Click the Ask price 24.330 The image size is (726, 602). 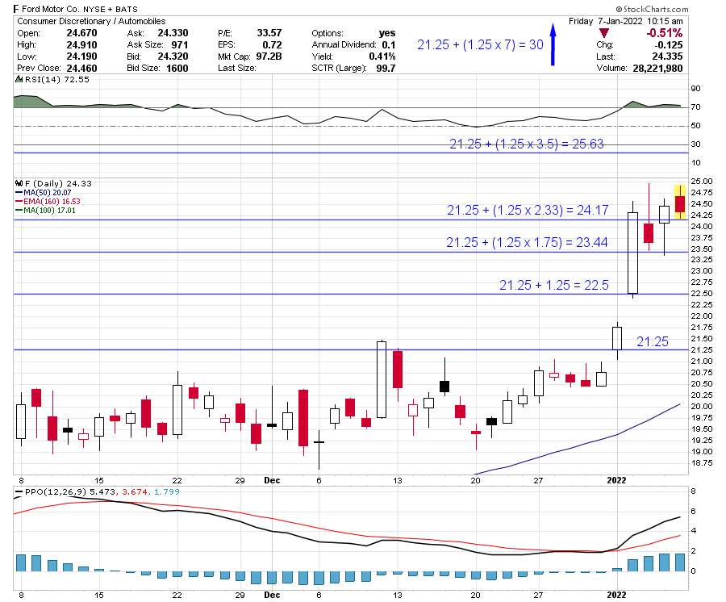point(173,33)
